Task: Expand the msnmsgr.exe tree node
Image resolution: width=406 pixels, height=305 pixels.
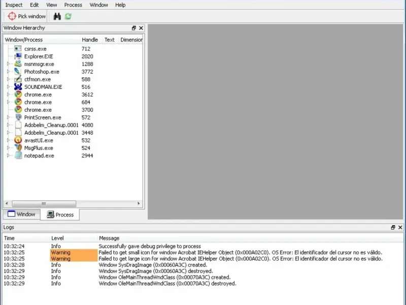Action: pyautogui.click(x=8, y=64)
